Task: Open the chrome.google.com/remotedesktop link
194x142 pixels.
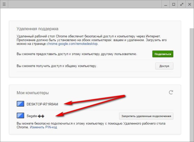Action: [x=72, y=44]
